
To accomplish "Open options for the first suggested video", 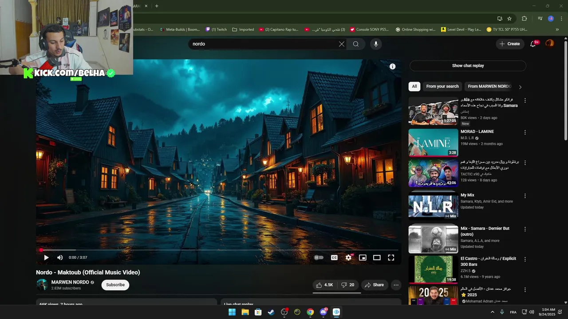I will [525, 101].
